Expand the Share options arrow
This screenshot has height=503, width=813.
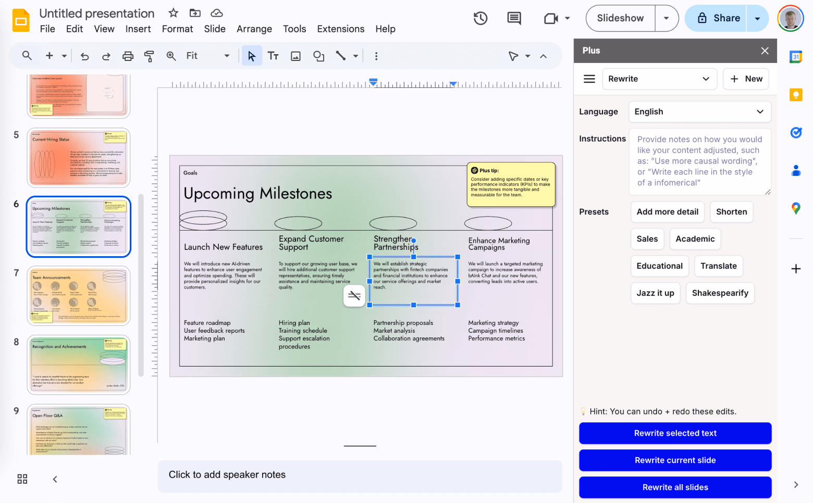pyautogui.click(x=757, y=18)
